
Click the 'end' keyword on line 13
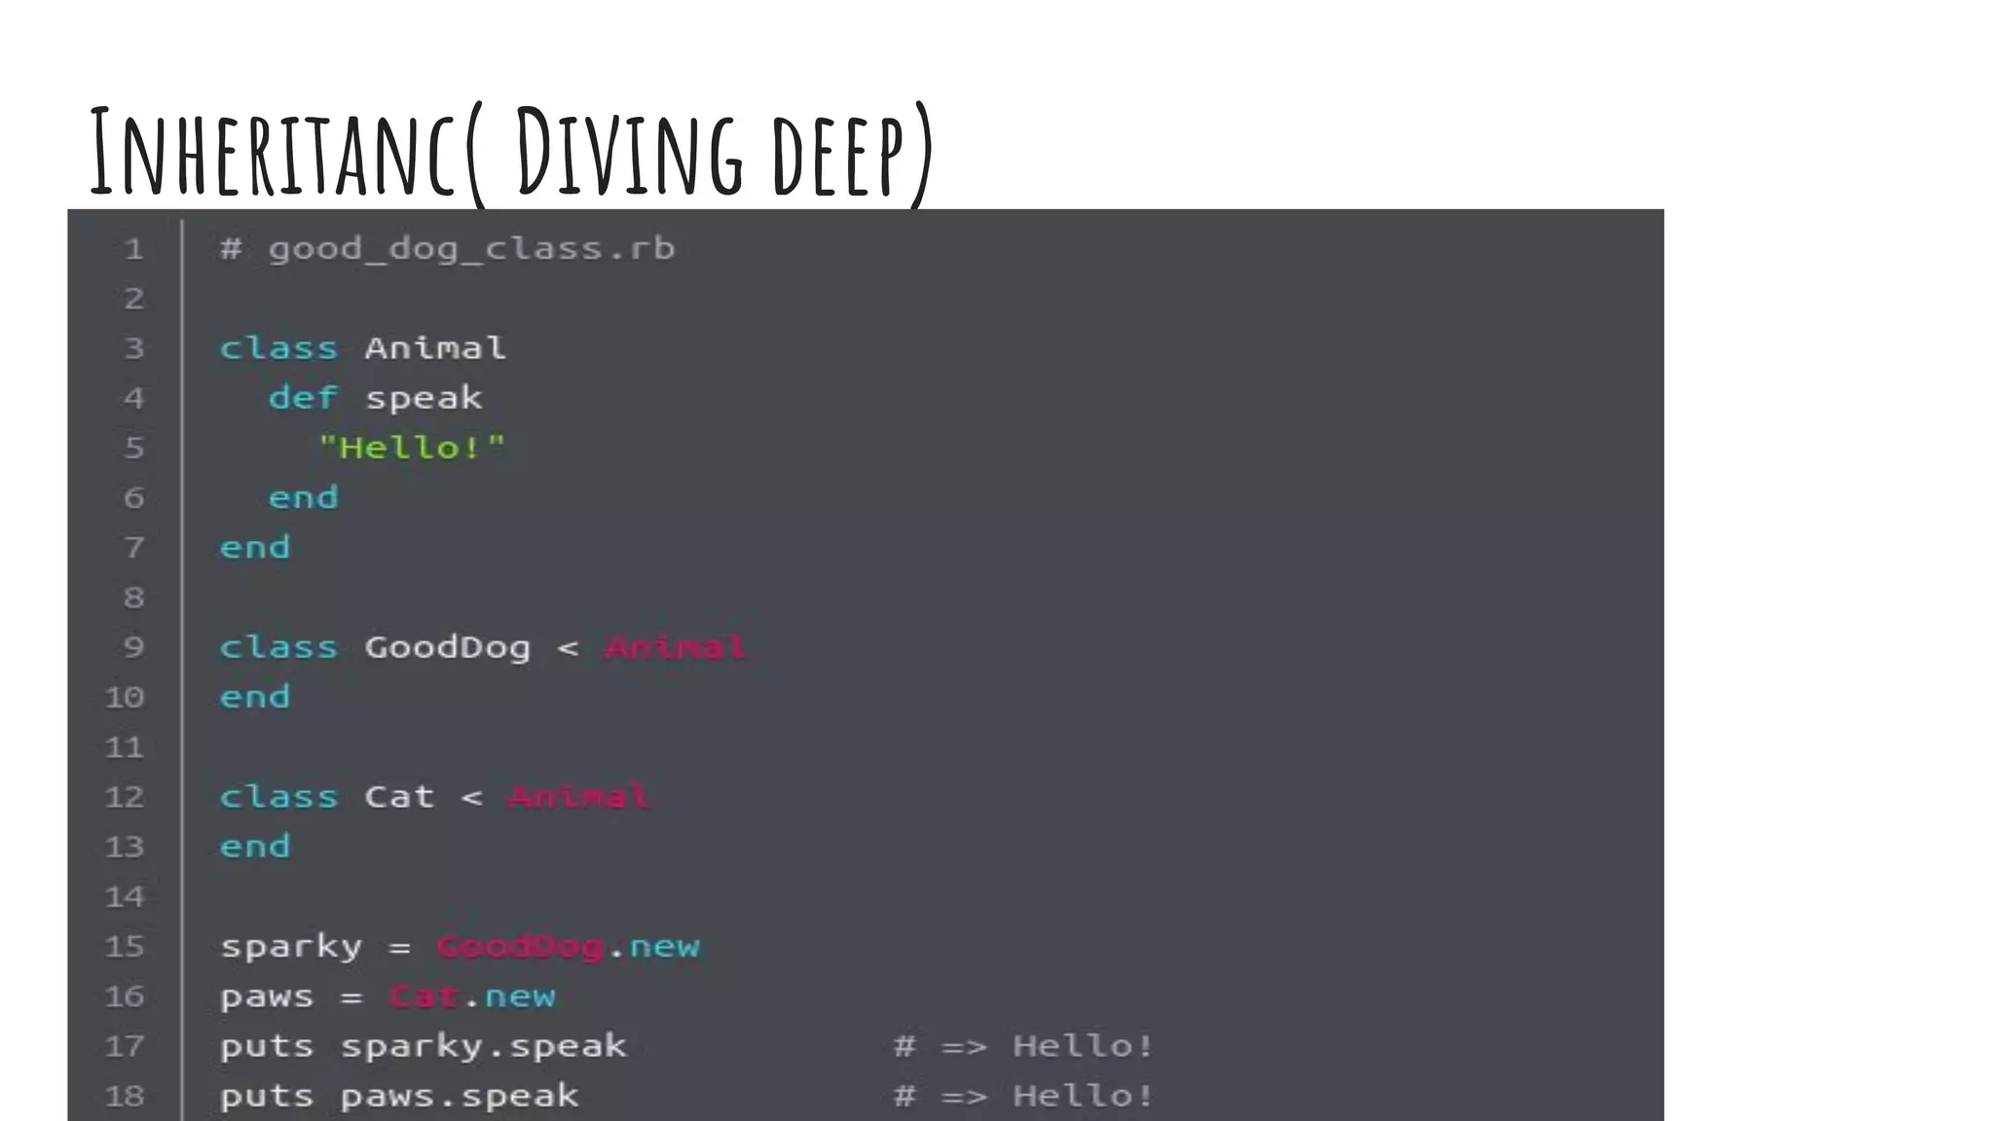pos(254,847)
